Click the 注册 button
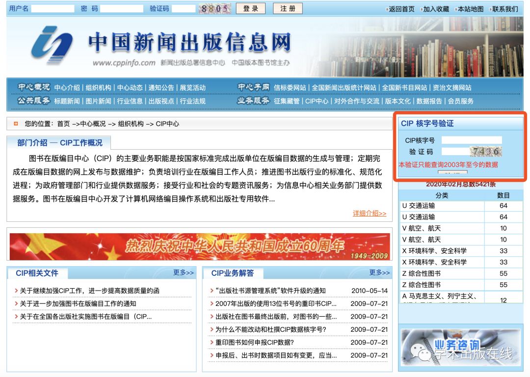530x377 pixels. (x=288, y=8)
